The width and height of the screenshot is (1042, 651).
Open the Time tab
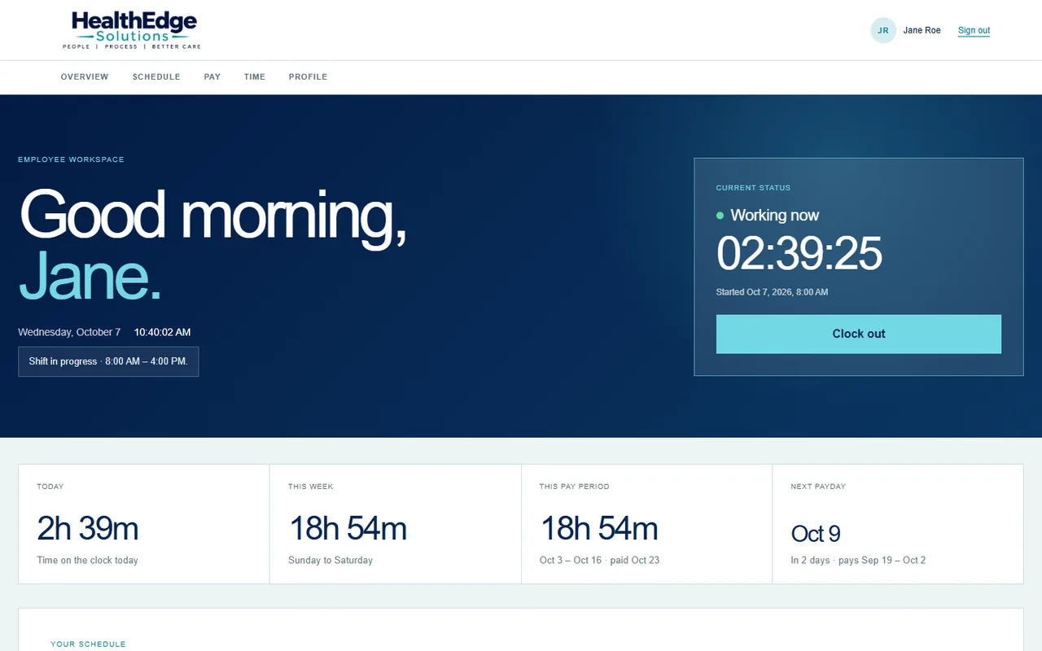click(255, 76)
